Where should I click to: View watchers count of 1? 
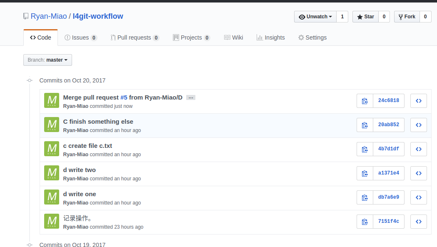342,17
